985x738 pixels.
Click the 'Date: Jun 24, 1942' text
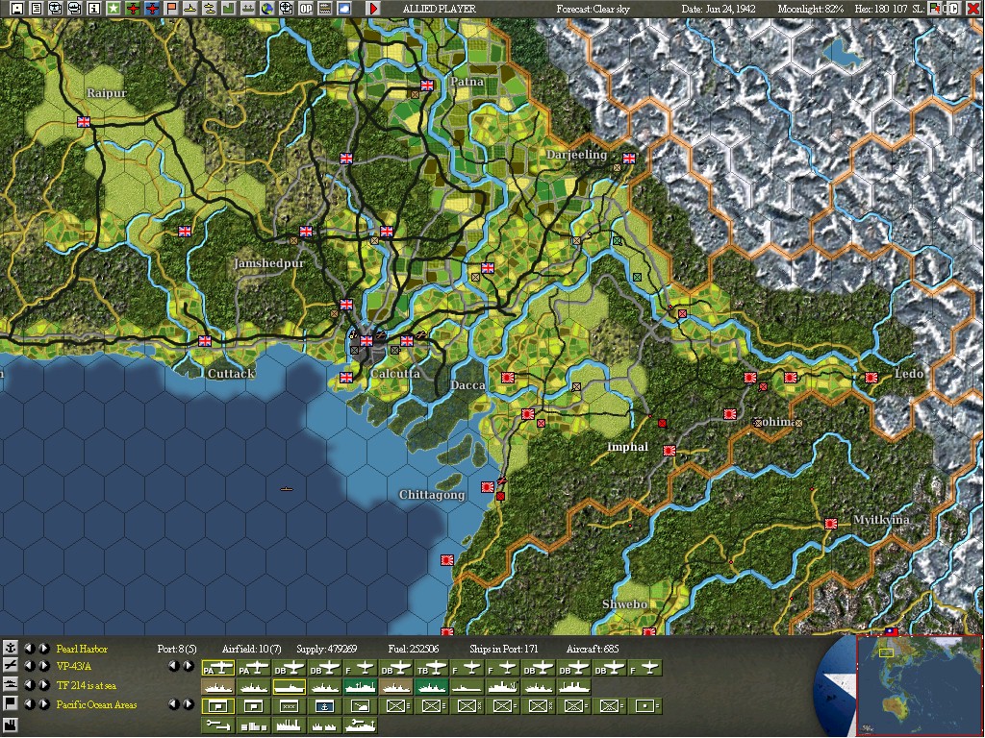pyautogui.click(x=719, y=9)
